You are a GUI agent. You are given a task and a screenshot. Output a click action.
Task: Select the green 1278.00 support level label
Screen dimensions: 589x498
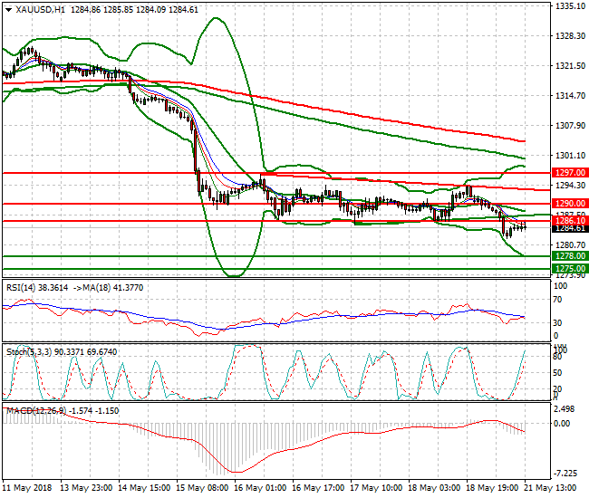point(570,256)
